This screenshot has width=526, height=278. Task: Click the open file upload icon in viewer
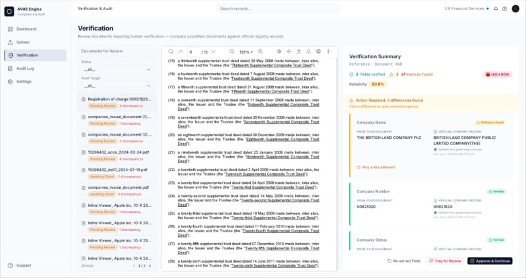pyautogui.click(x=298, y=52)
